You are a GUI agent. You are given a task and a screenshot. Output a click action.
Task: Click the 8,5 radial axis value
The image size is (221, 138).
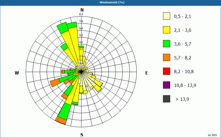pos(81,14)
